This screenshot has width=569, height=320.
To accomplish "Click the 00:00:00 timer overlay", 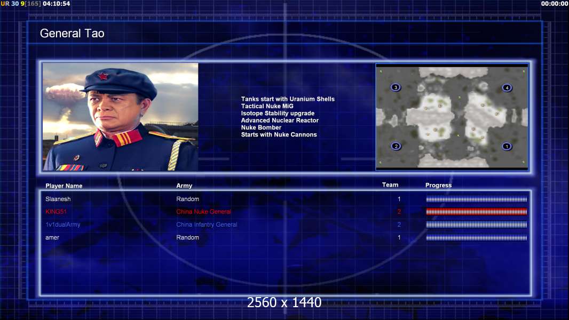I will coord(555,4).
